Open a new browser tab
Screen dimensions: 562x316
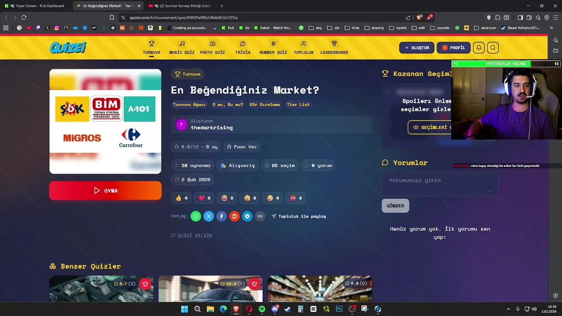222,6
